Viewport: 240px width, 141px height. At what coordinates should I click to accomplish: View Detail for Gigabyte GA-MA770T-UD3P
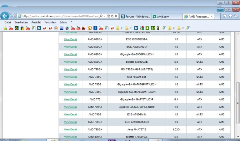click(x=70, y=99)
